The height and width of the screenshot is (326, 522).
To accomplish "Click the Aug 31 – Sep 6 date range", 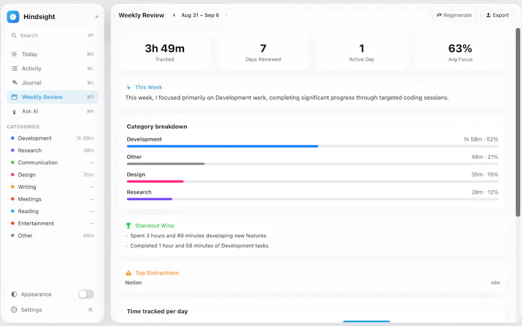I will (x=200, y=15).
